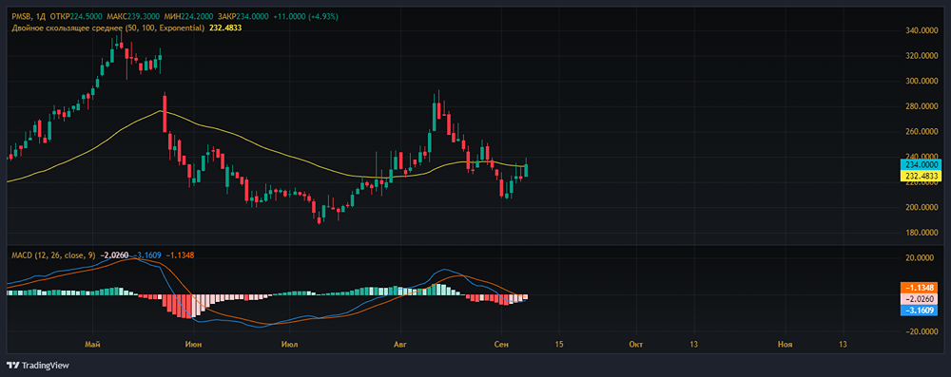This screenshot has width=951, height=377.
Task: Click the Окт time axis label
Action: coord(635,345)
